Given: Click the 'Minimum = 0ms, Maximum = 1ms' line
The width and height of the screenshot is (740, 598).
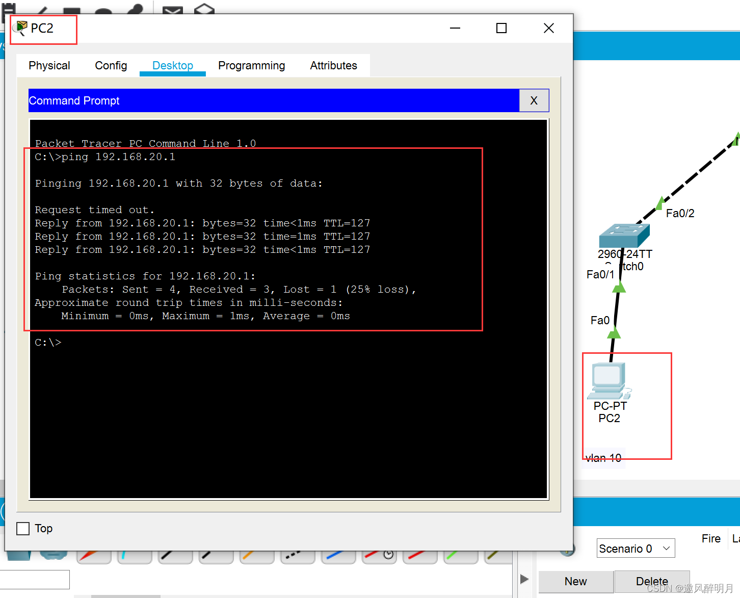Looking at the screenshot, I should click(205, 316).
